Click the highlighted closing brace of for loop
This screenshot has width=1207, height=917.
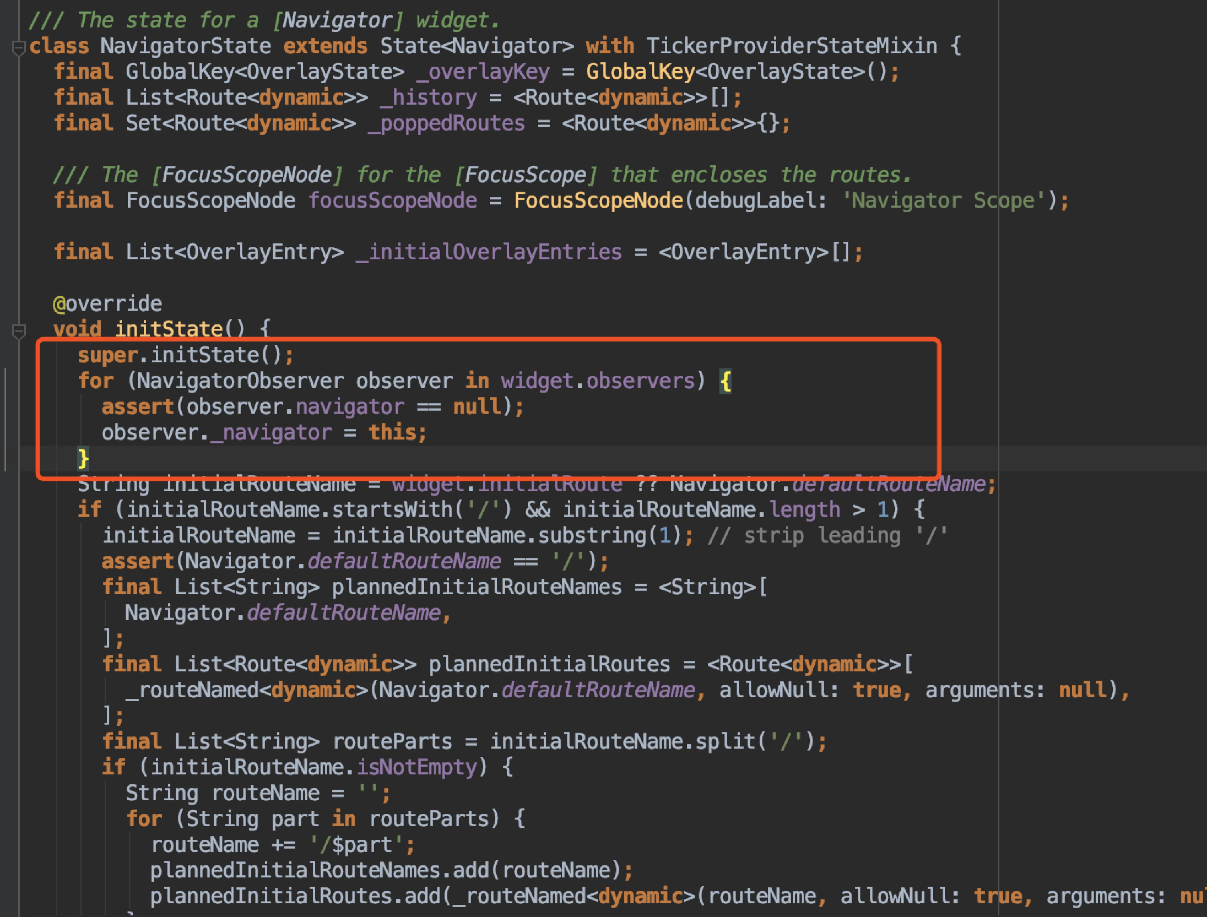point(83,458)
